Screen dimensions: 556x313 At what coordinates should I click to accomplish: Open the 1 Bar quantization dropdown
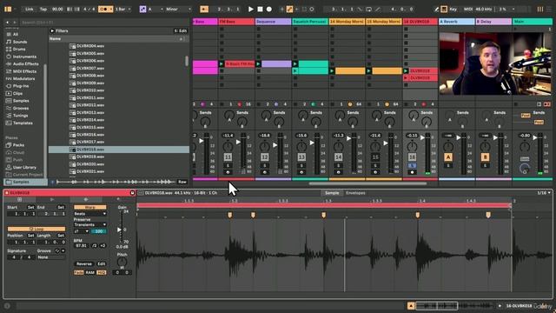pyautogui.click(x=122, y=9)
